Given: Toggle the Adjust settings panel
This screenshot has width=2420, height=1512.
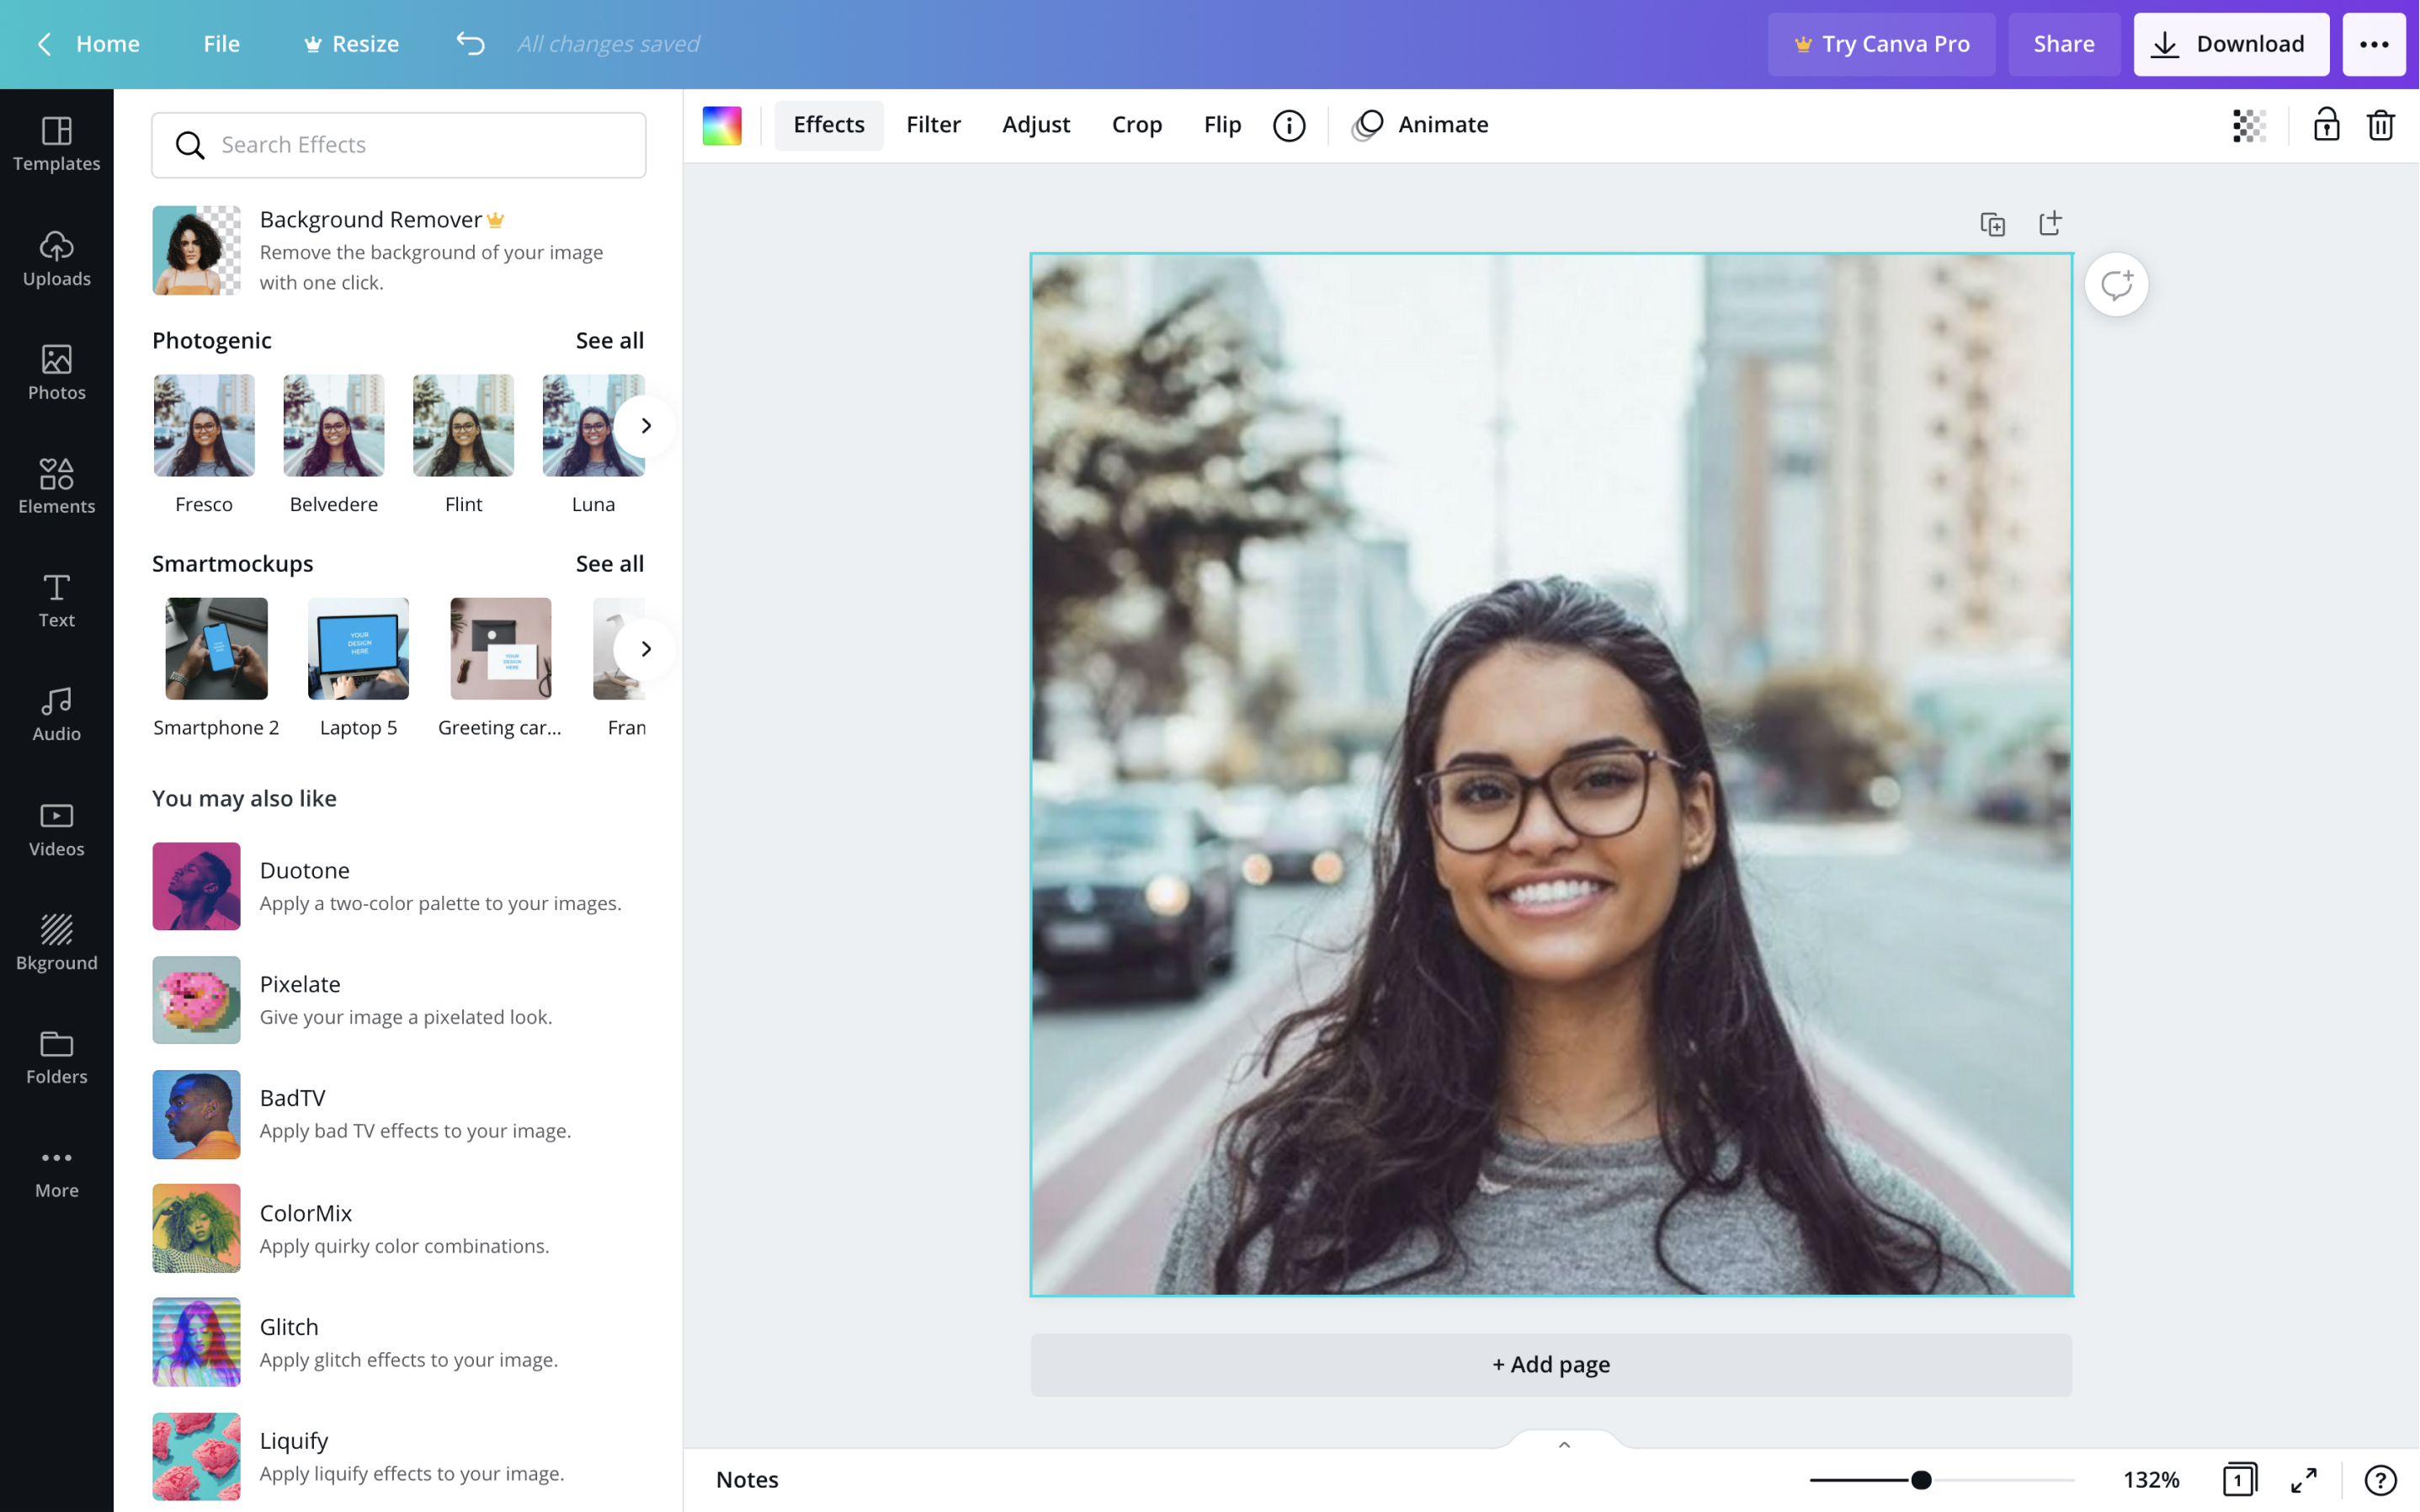Looking at the screenshot, I should 1036,124.
